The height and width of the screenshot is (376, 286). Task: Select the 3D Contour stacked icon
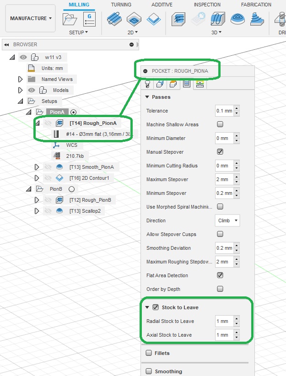pyautogui.click(x=257, y=19)
